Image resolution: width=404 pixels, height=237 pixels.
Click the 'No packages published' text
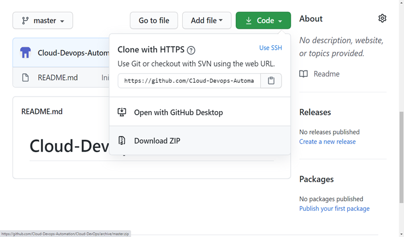tap(331, 199)
